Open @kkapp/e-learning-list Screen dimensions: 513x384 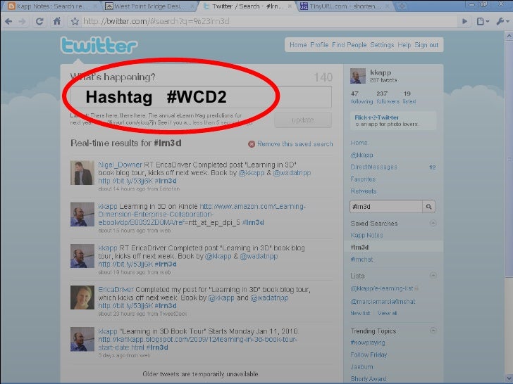click(x=383, y=288)
